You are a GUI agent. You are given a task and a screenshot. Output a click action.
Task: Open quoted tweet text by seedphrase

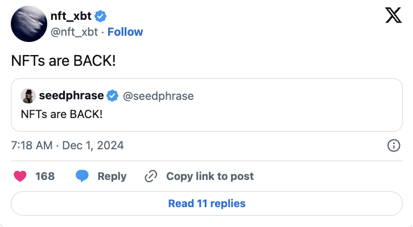tap(61, 114)
